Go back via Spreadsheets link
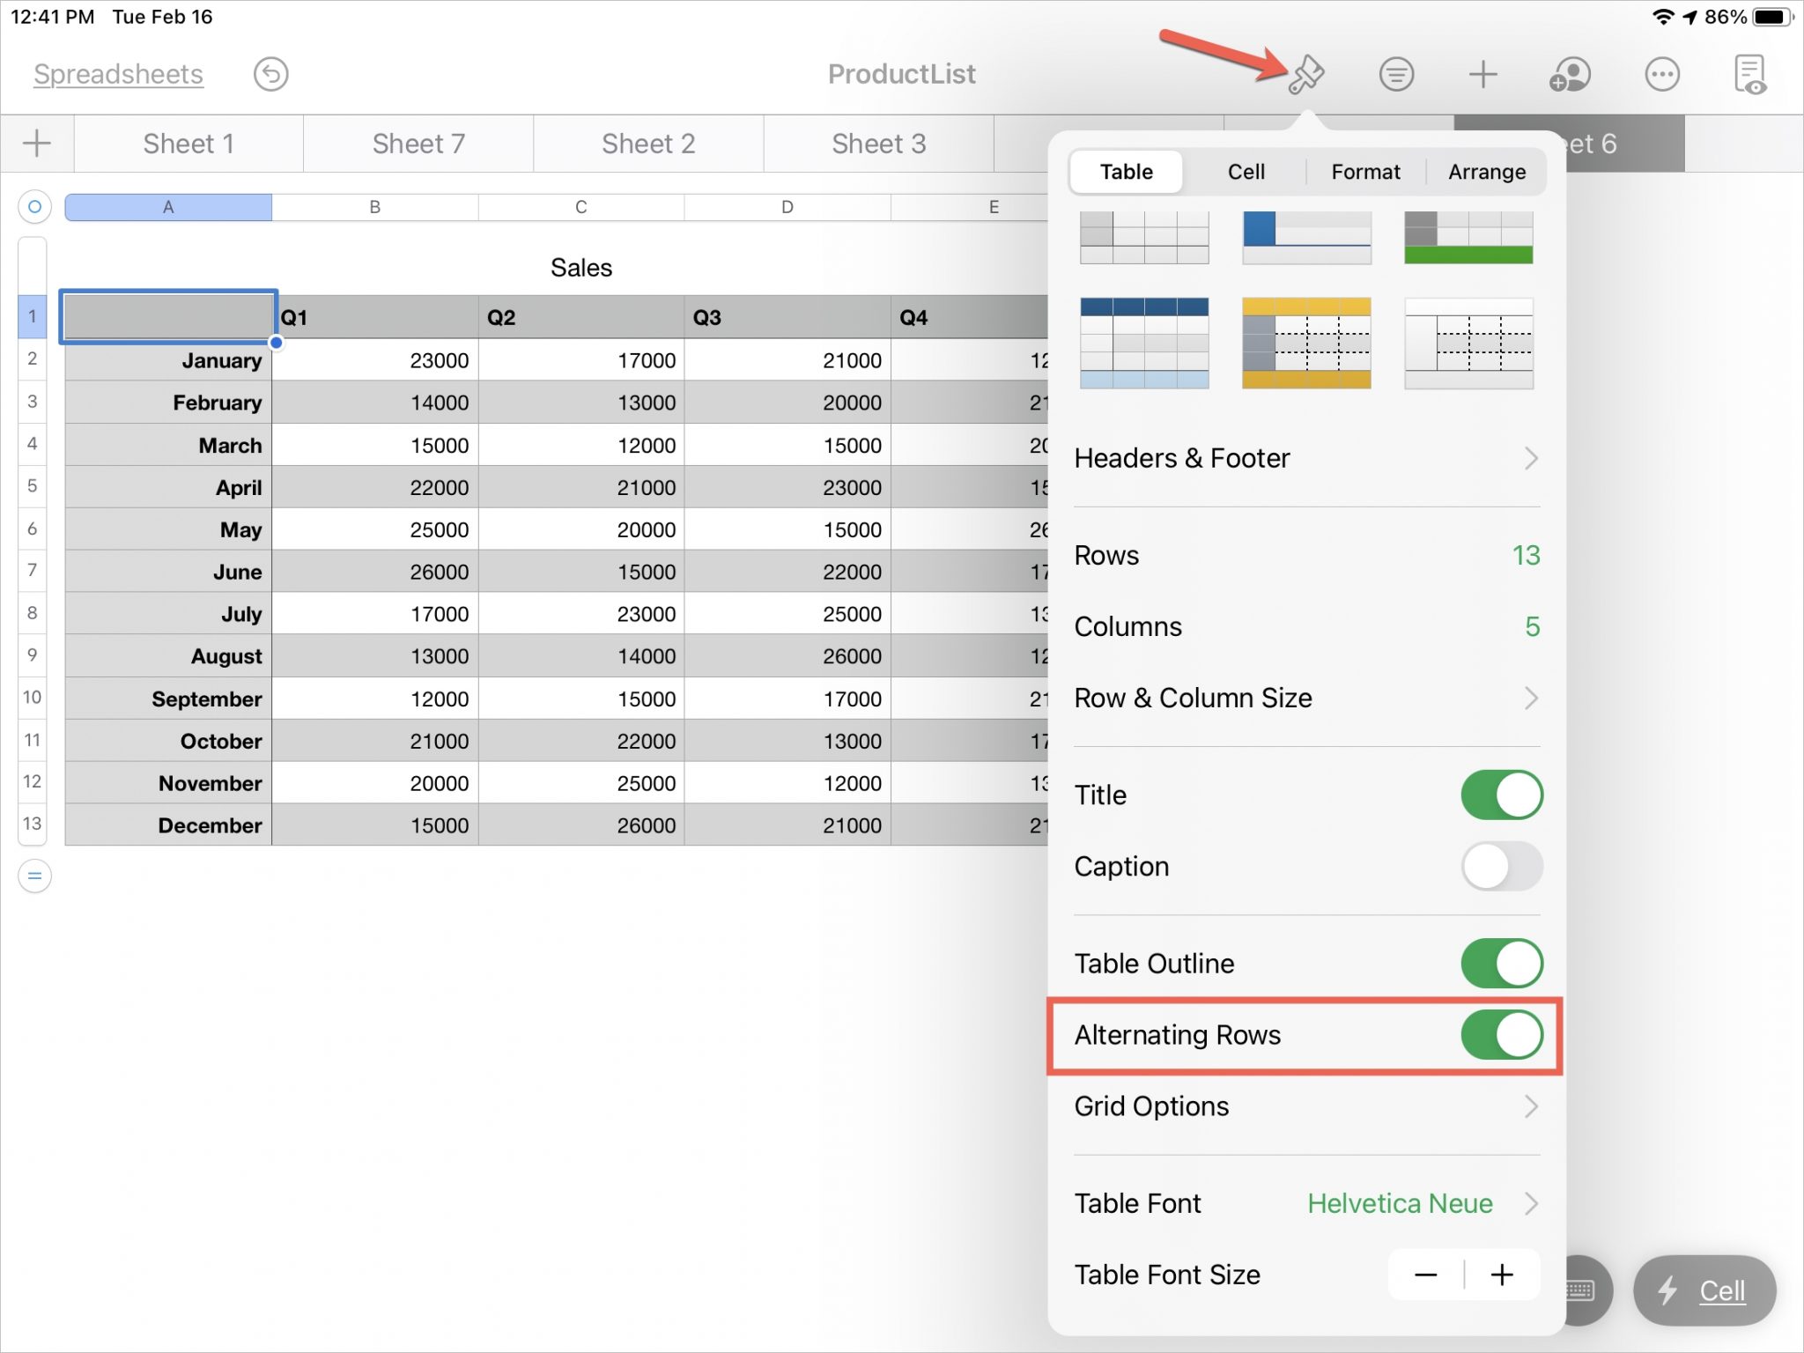Screen dimensions: 1804x1353 pos(117,74)
